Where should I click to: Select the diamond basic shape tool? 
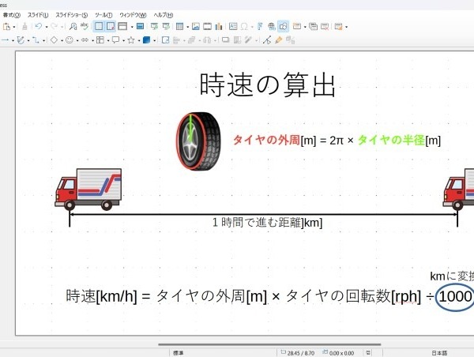tap(54, 40)
